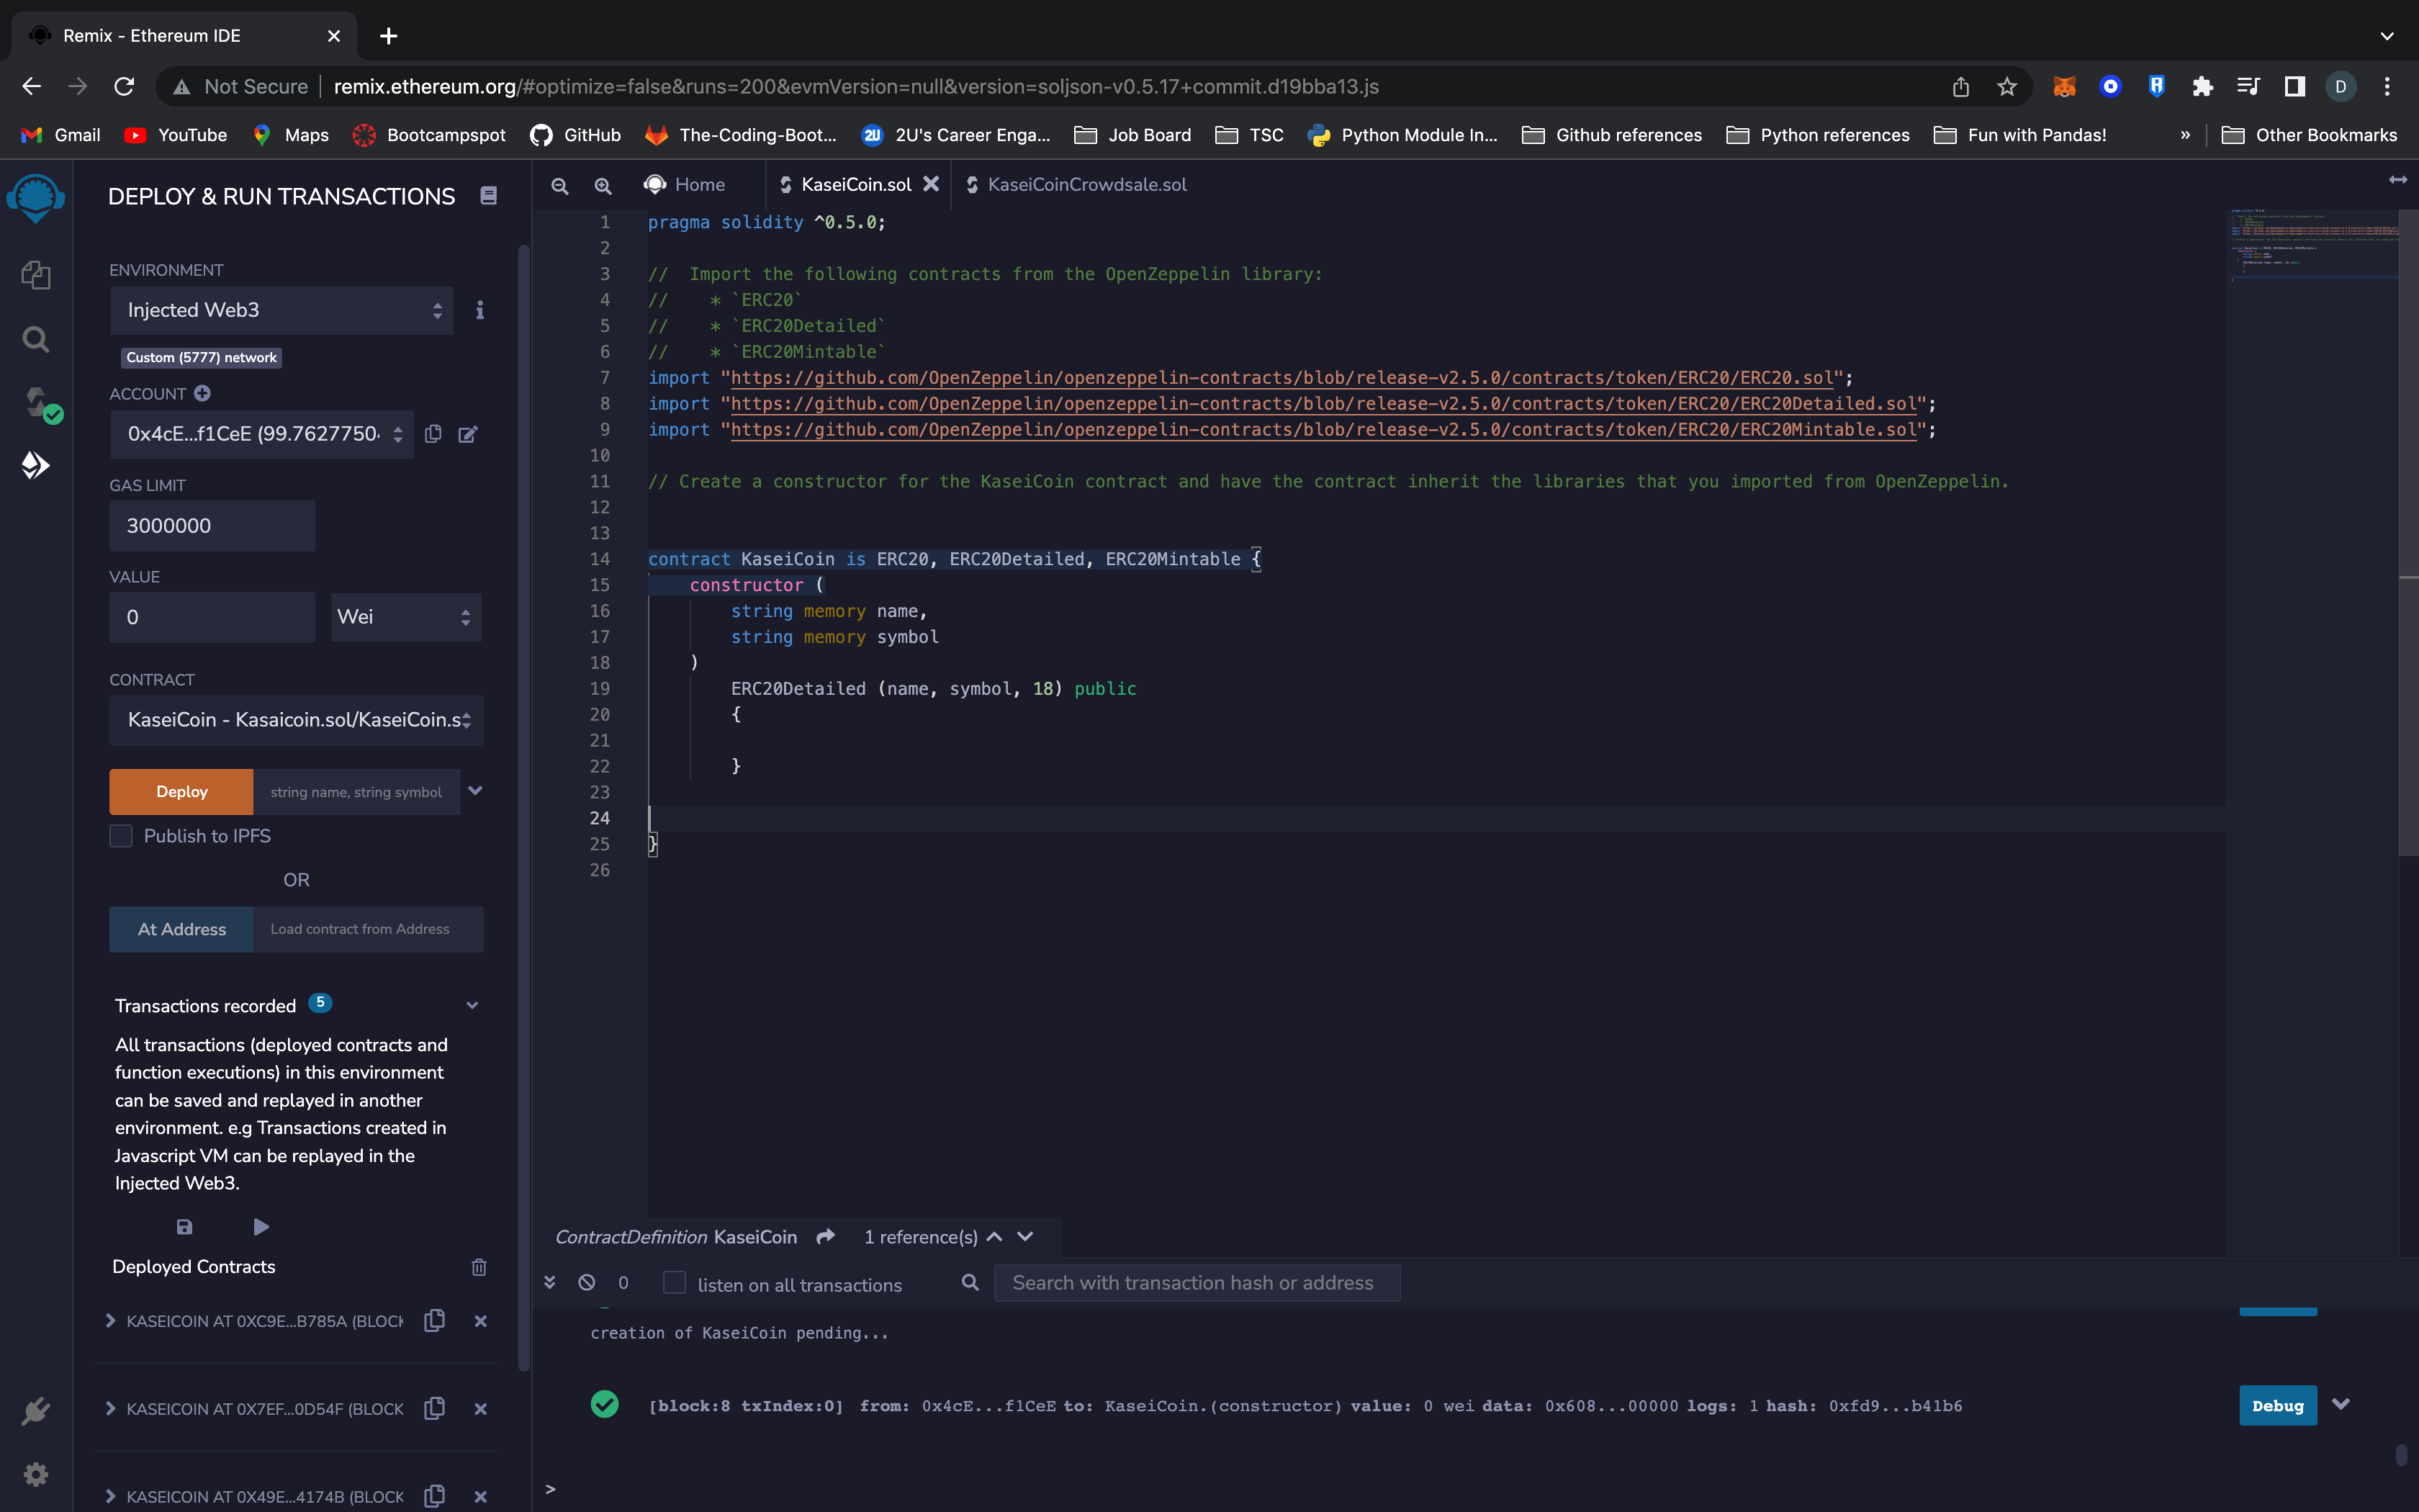Click the At Address button
2419x1512 pixels.
coord(182,929)
